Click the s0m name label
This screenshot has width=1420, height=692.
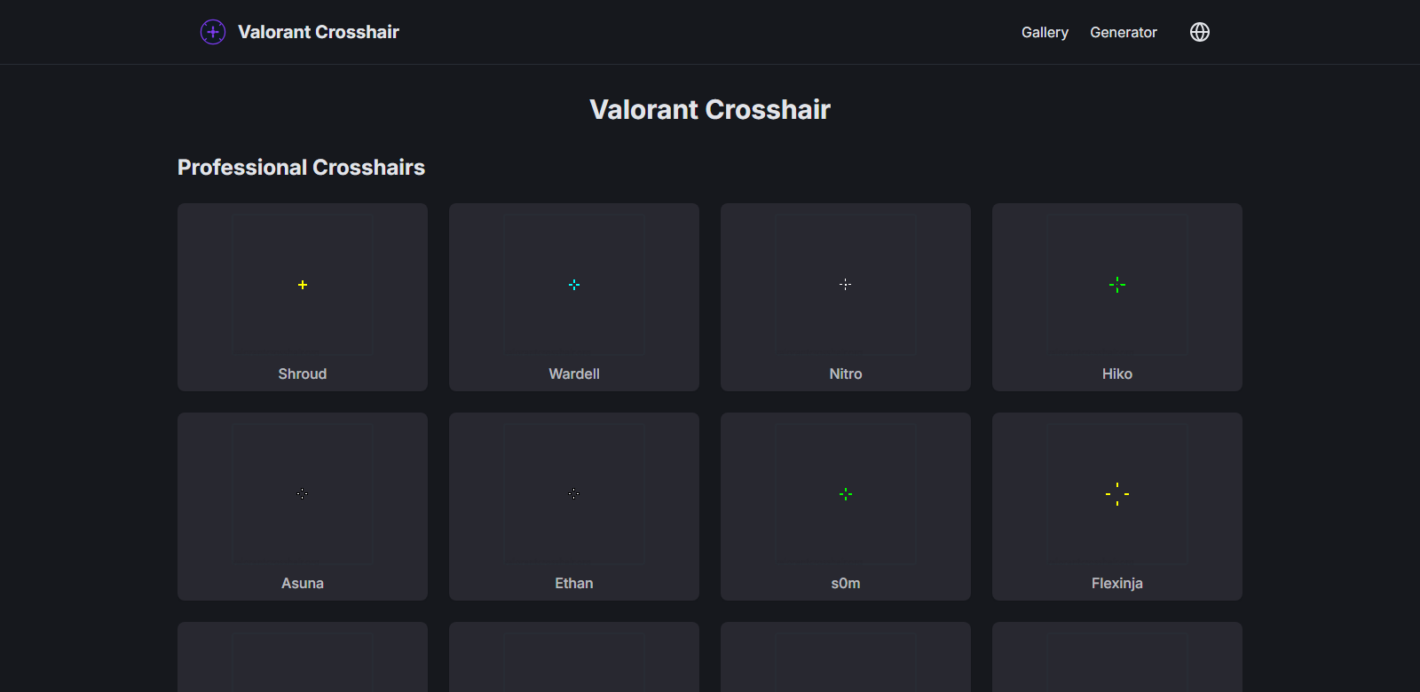point(846,583)
